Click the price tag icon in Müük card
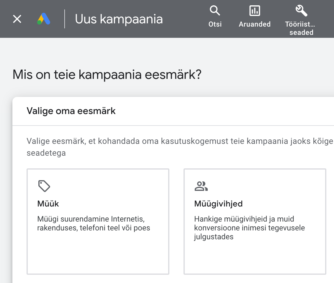 pyautogui.click(x=44, y=186)
